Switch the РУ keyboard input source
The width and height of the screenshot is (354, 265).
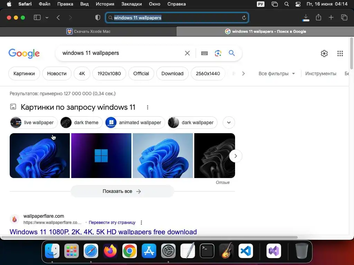(261, 4)
